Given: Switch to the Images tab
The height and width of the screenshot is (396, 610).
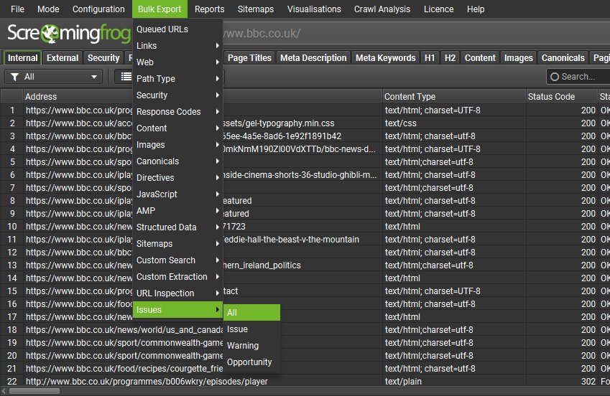Looking at the screenshot, I should [518, 58].
